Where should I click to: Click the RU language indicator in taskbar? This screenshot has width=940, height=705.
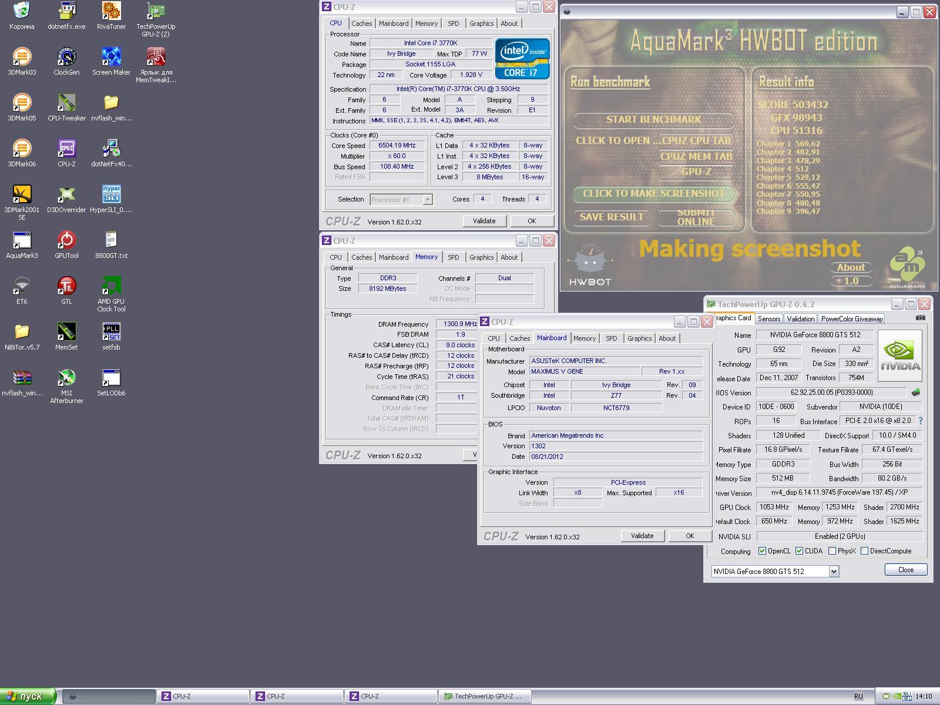coord(858,696)
